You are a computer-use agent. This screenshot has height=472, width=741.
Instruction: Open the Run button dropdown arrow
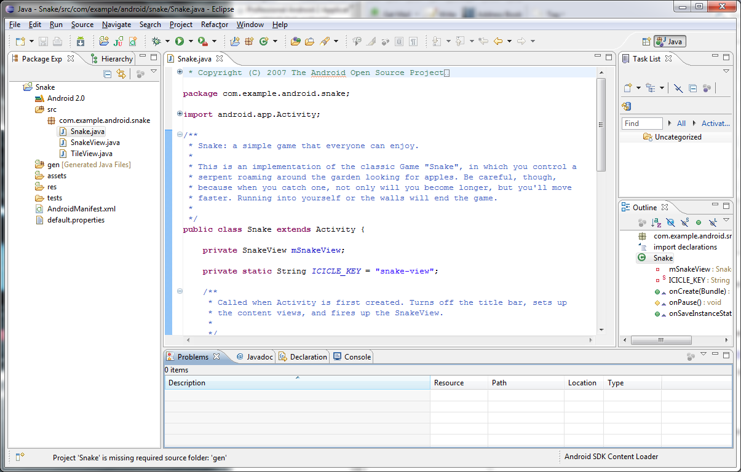191,41
